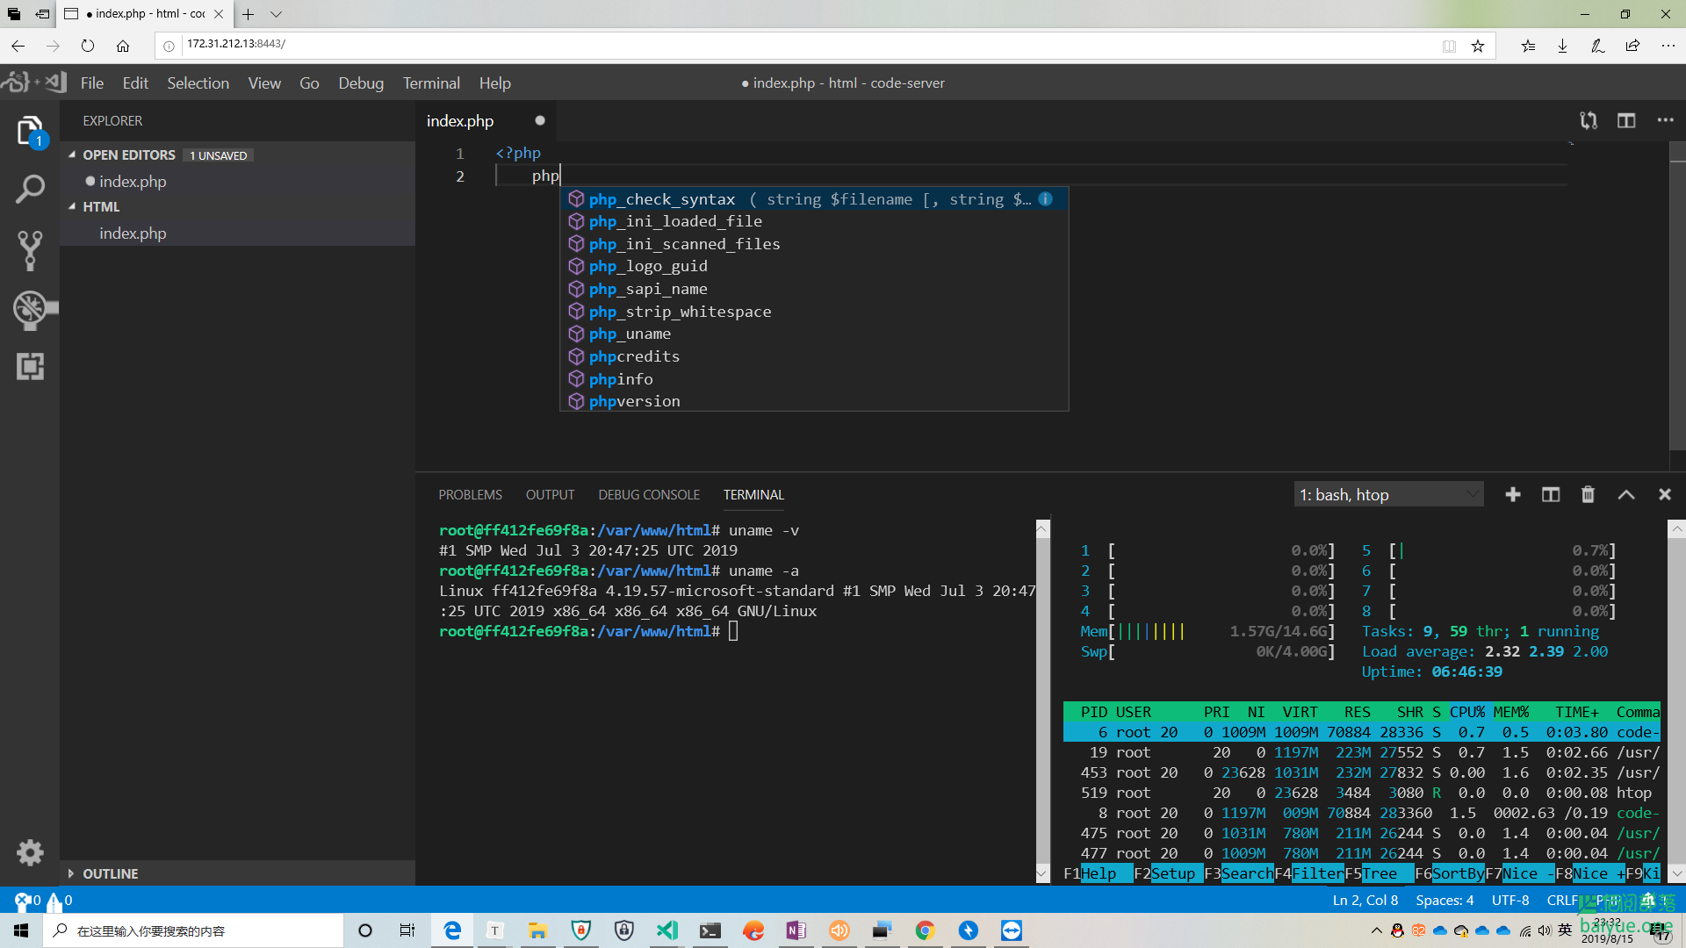Viewport: 1686px width, 948px height.
Task: Split the terminal panel
Action: pos(1550,494)
